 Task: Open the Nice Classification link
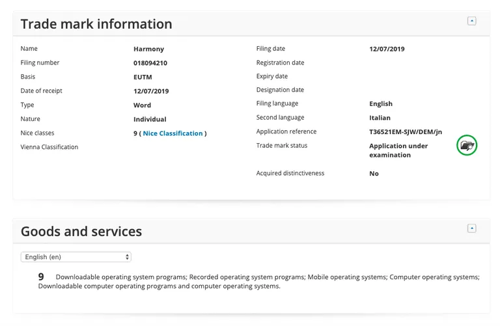tap(173, 133)
